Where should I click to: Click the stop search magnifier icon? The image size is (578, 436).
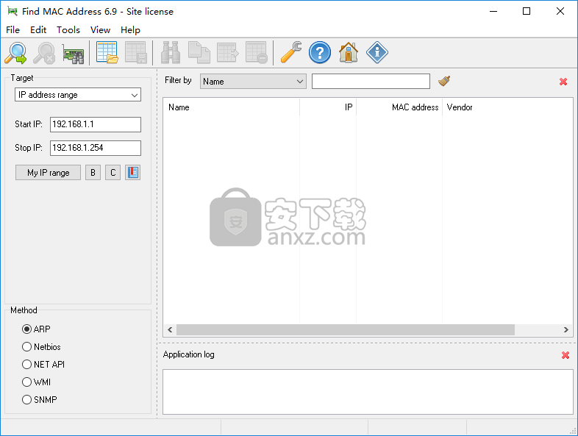44,53
